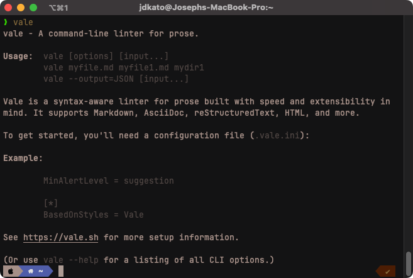Click the ⌥⌘1 window shortcut indicator
413x278 pixels.
[x=58, y=8]
